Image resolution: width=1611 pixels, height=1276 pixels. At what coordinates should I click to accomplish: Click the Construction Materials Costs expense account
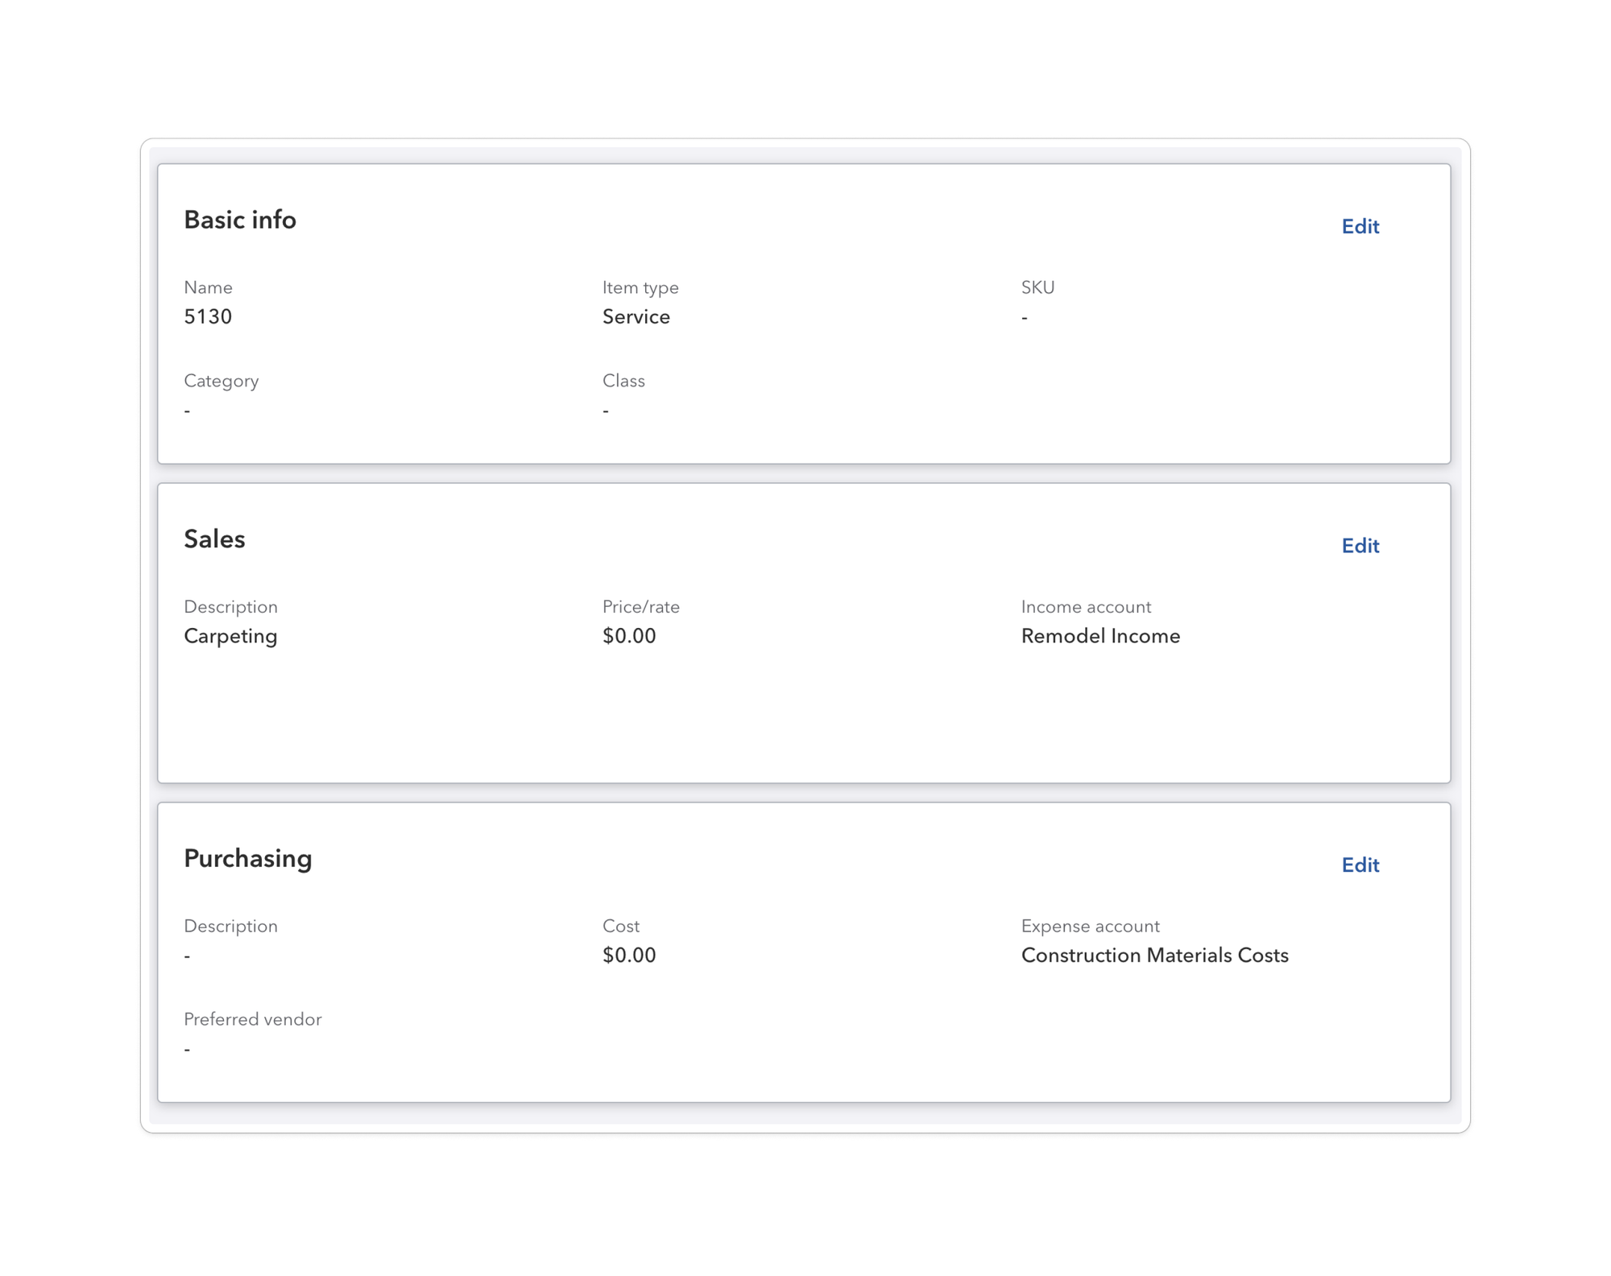click(1154, 956)
